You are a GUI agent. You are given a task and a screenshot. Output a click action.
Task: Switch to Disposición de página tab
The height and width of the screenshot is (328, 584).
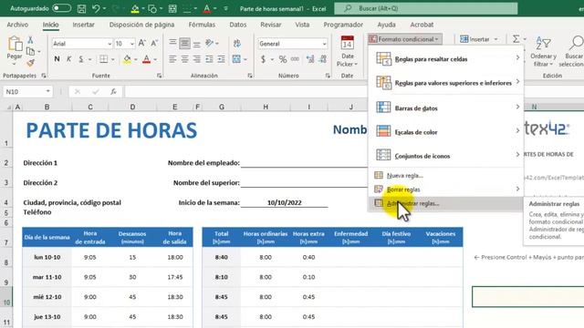click(141, 25)
